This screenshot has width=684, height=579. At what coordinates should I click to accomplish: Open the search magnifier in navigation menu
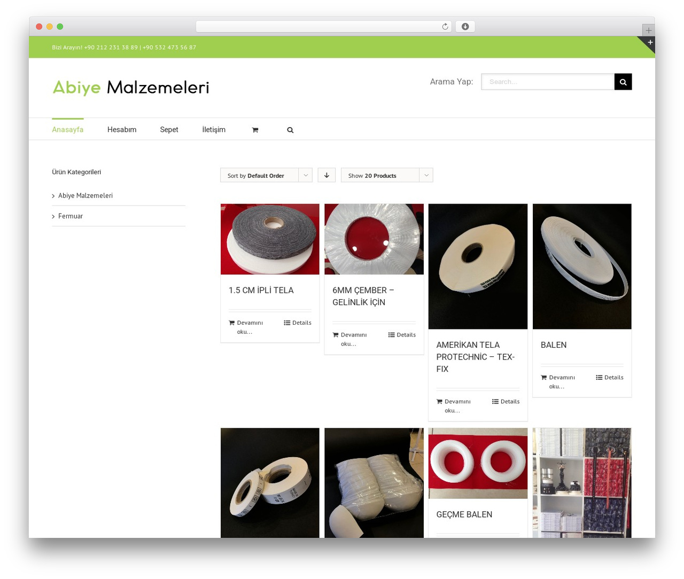point(290,130)
